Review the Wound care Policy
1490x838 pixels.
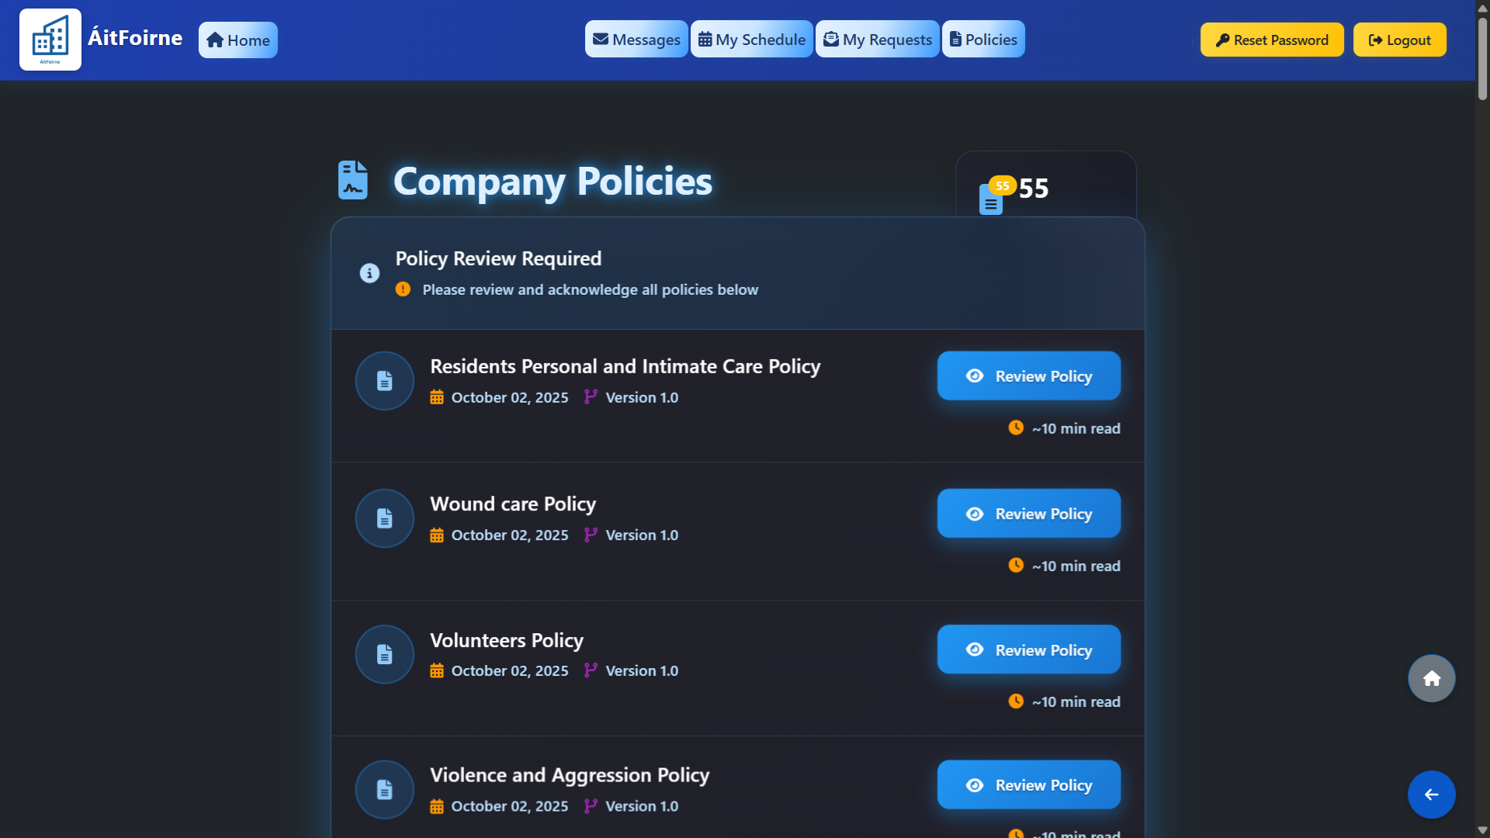point(1028,514)
